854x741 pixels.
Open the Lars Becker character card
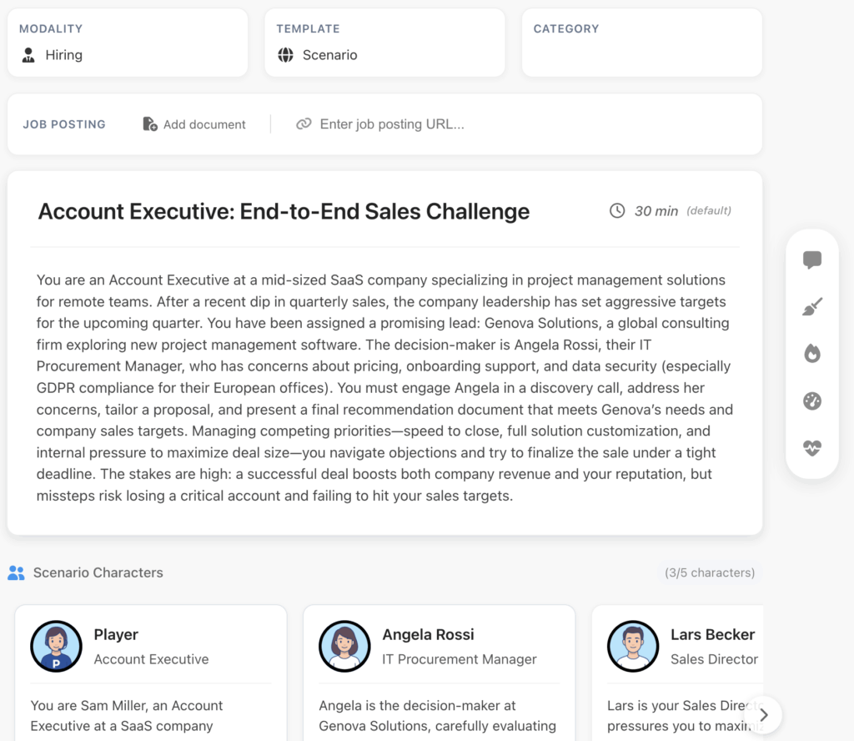pyautogui.click(x=677, y=668)
